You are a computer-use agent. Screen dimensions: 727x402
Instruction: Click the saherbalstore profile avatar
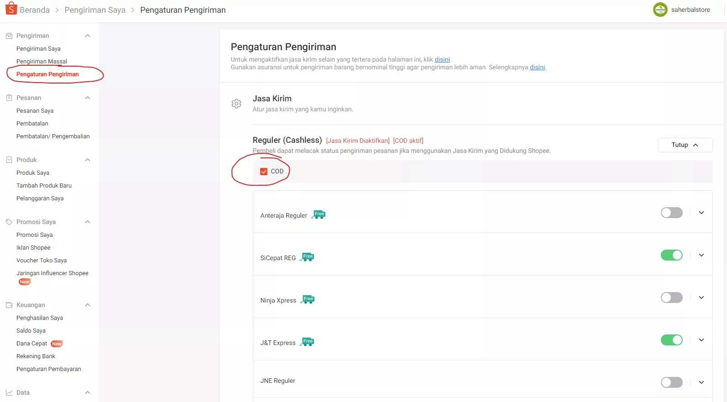coord(660,9)
